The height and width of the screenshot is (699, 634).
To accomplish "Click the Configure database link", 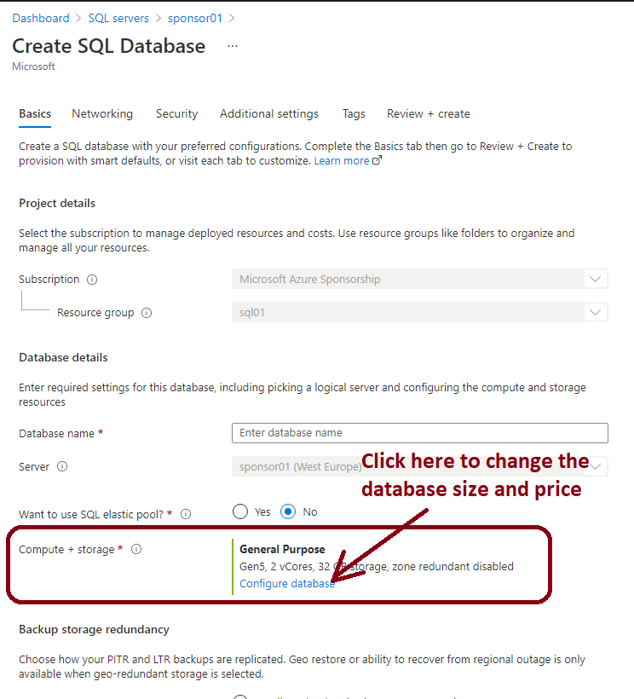I will [286, 583].
